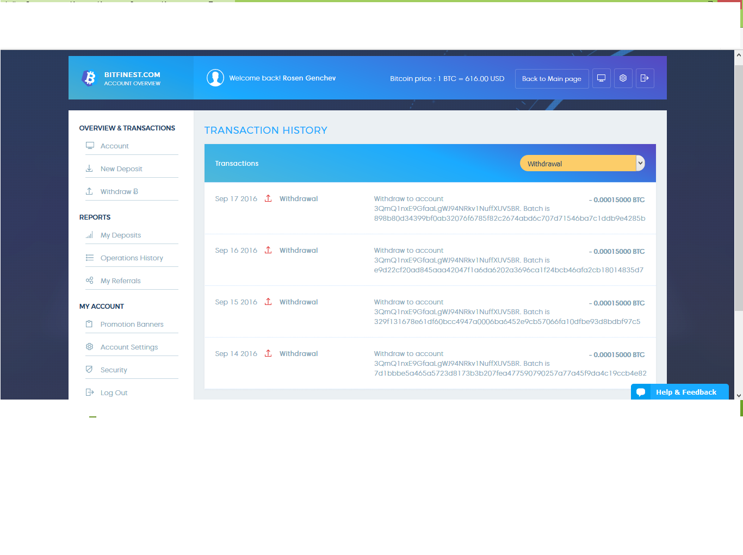This screenshot has width=743, height=555.
Task: Open My Deposits report
Action: pyautogui.click(x=120, y=235)
